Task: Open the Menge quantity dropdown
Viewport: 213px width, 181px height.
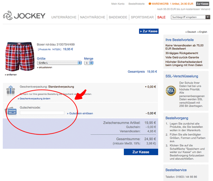Action: (88, 63)
